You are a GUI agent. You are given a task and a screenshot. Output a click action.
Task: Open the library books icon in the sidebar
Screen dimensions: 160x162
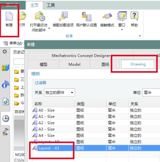[5, 68]
